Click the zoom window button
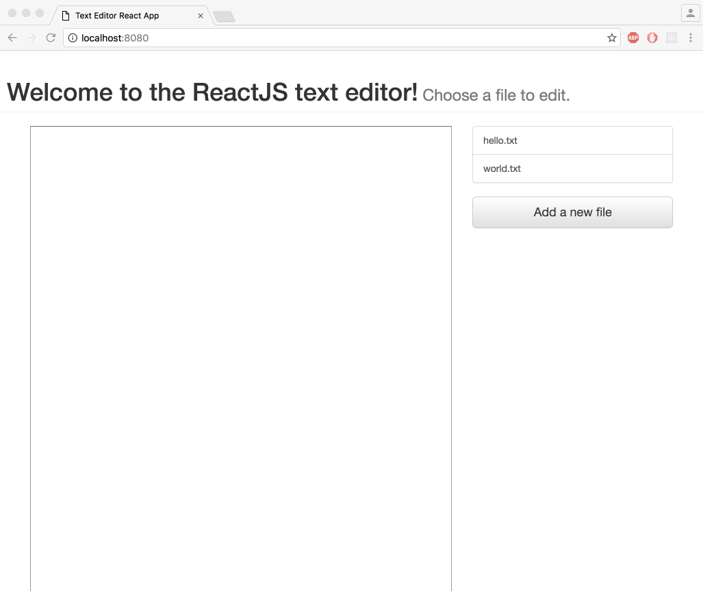Image resolution: width=703 pixels, height=591 pixels. (40, 13)
